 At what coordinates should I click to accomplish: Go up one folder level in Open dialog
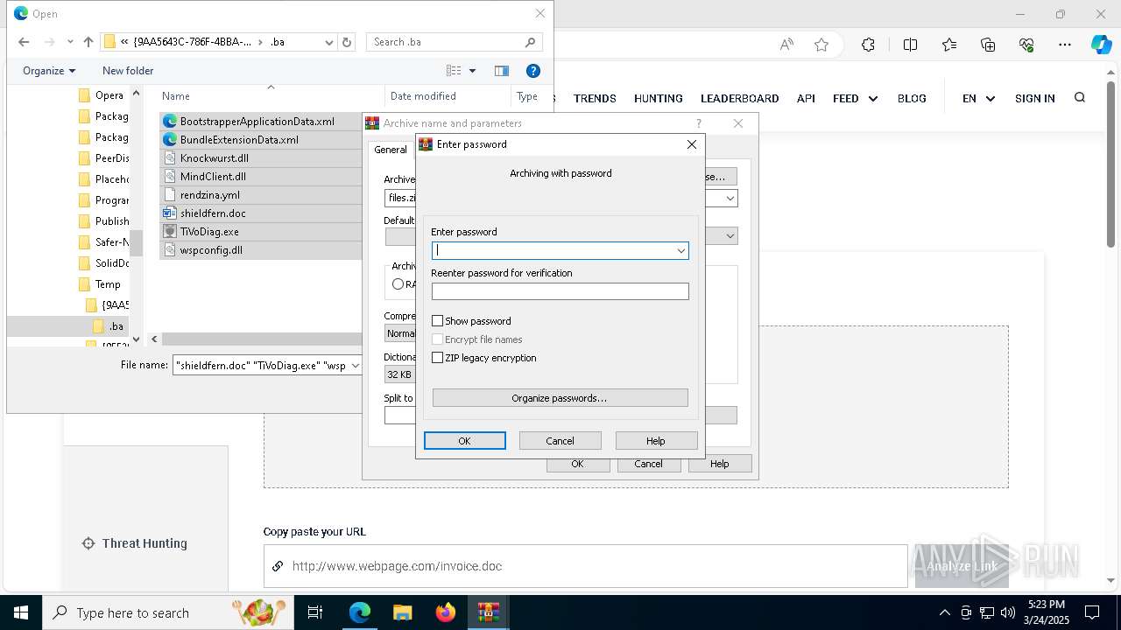(x=88, y=42)
